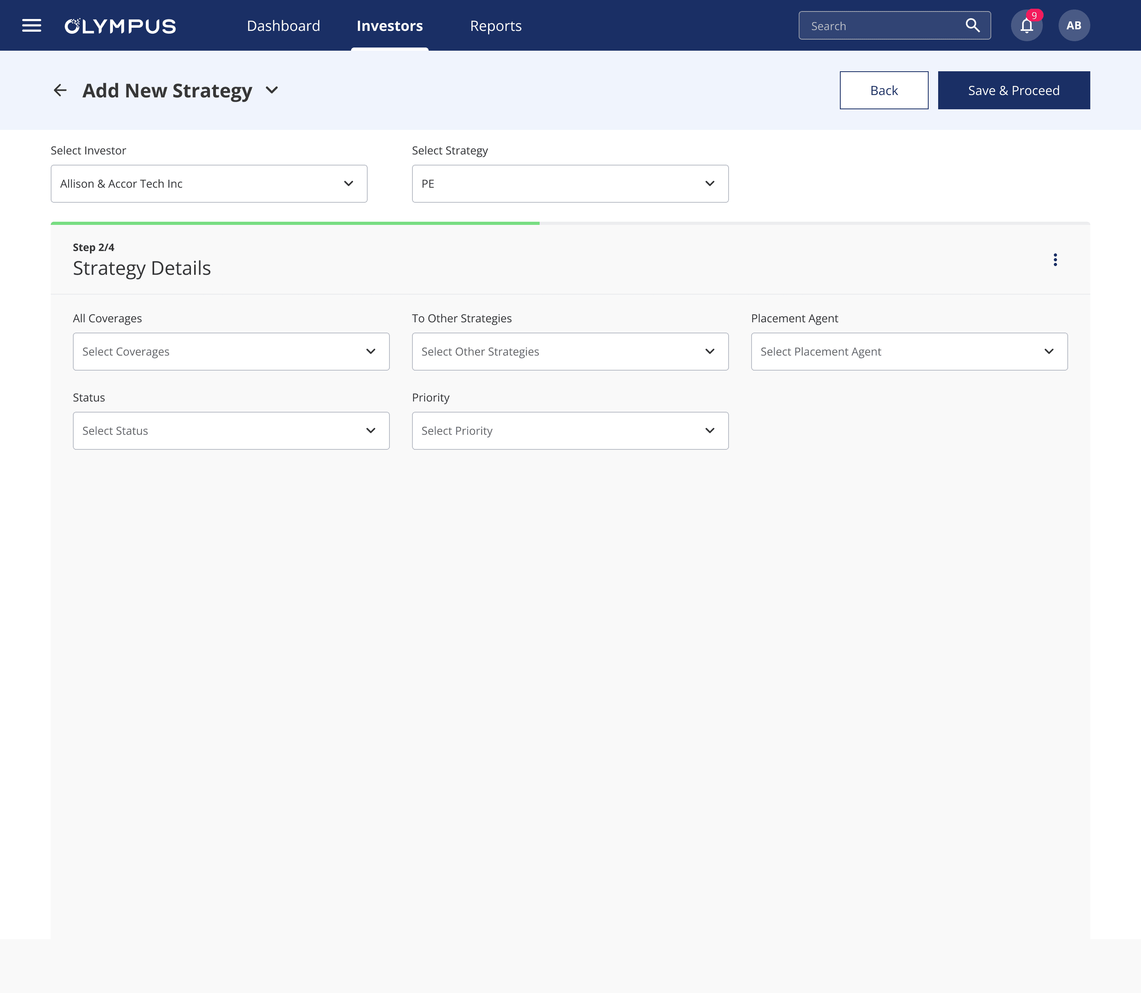Screen dimensions: 1141x993
Task: Click the search magnifier icon
Action: pos(973,25)
